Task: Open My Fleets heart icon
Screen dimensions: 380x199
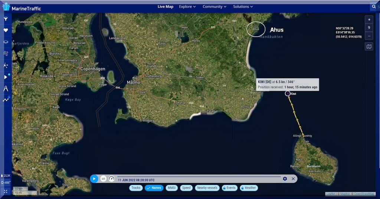Action: [6, 30]
